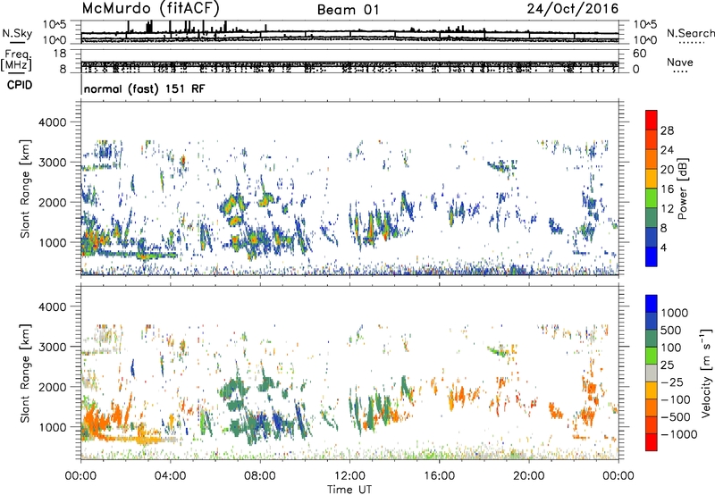Viewport: 715px width, 495px height.
Task: Click the 20:00 time tick label
Action: coord(528,476)
